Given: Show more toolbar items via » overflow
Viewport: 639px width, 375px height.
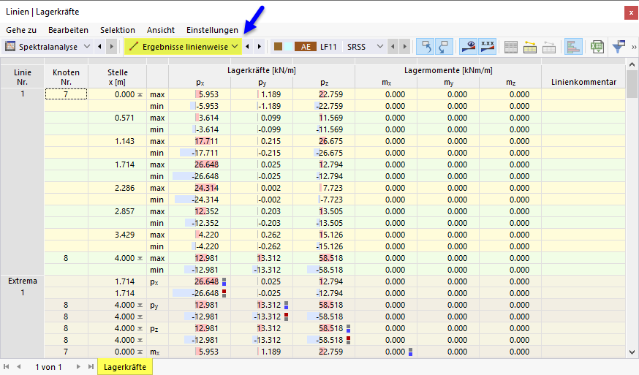Looking at the screenshot, I should click(634, 47).
